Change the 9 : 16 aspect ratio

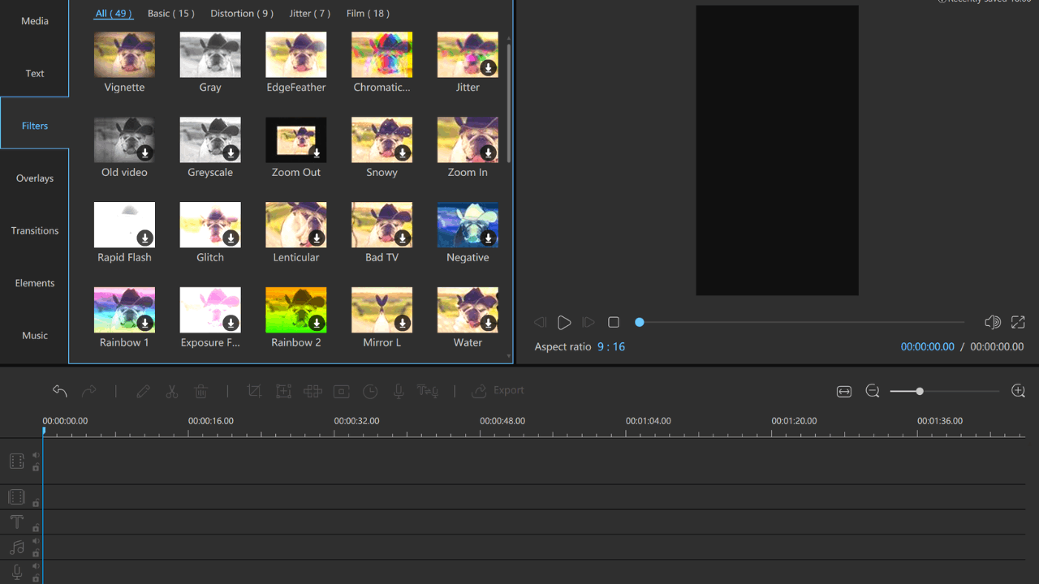611,346
